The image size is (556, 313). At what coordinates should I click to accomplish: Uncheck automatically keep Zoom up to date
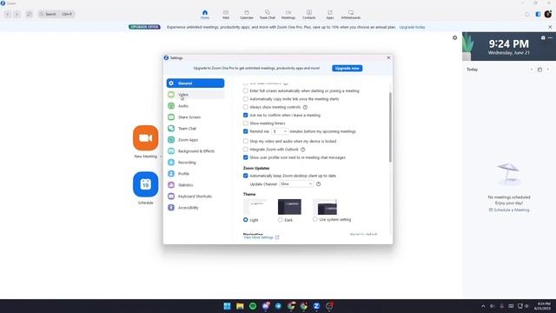(x=245, y=176)
